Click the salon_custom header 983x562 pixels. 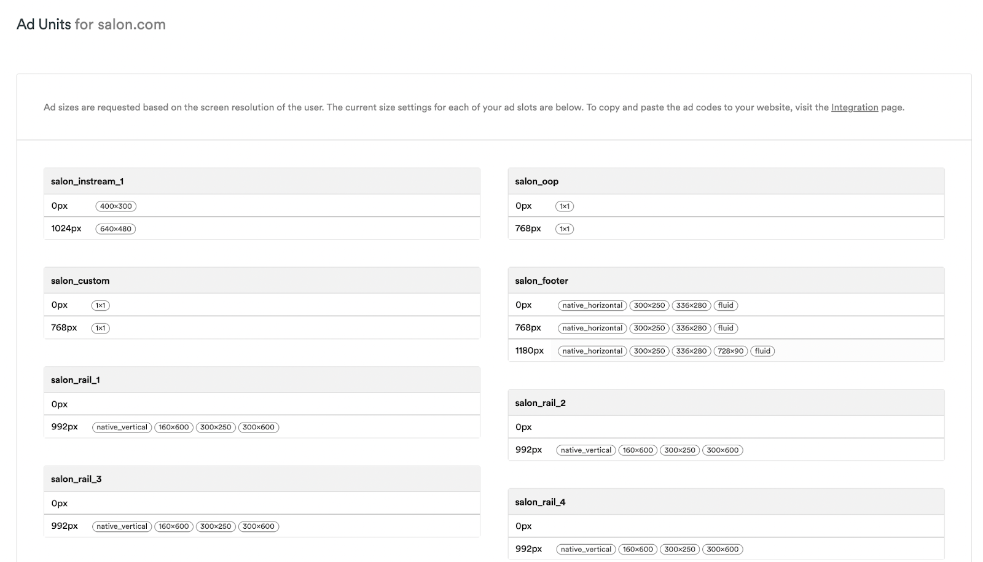tap(262, 281)
